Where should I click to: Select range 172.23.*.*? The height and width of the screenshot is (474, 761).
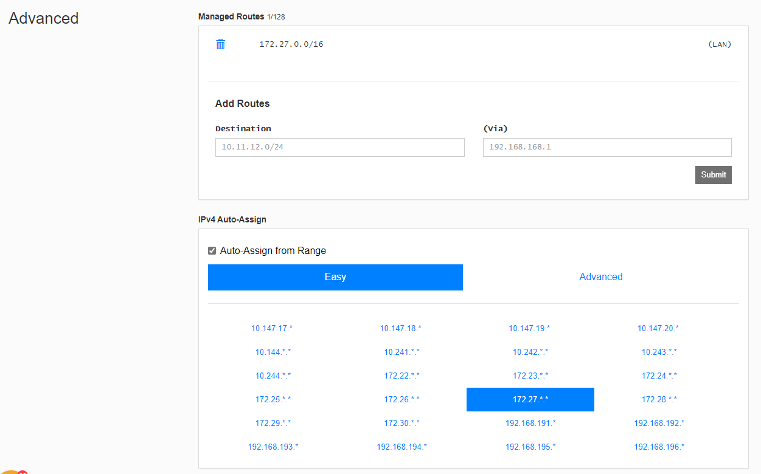tap(530, 376)
